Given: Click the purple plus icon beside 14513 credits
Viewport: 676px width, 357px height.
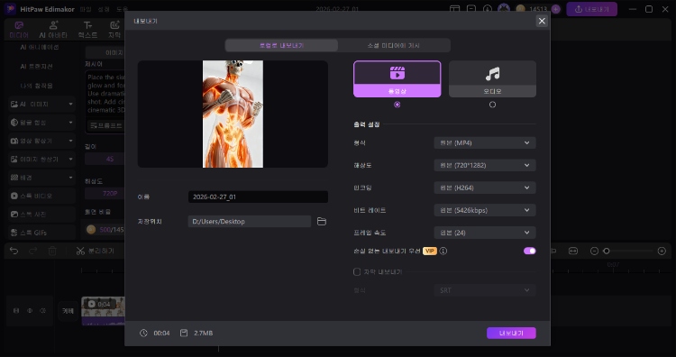Looking at the screenshot, I should tap(556, 9).
